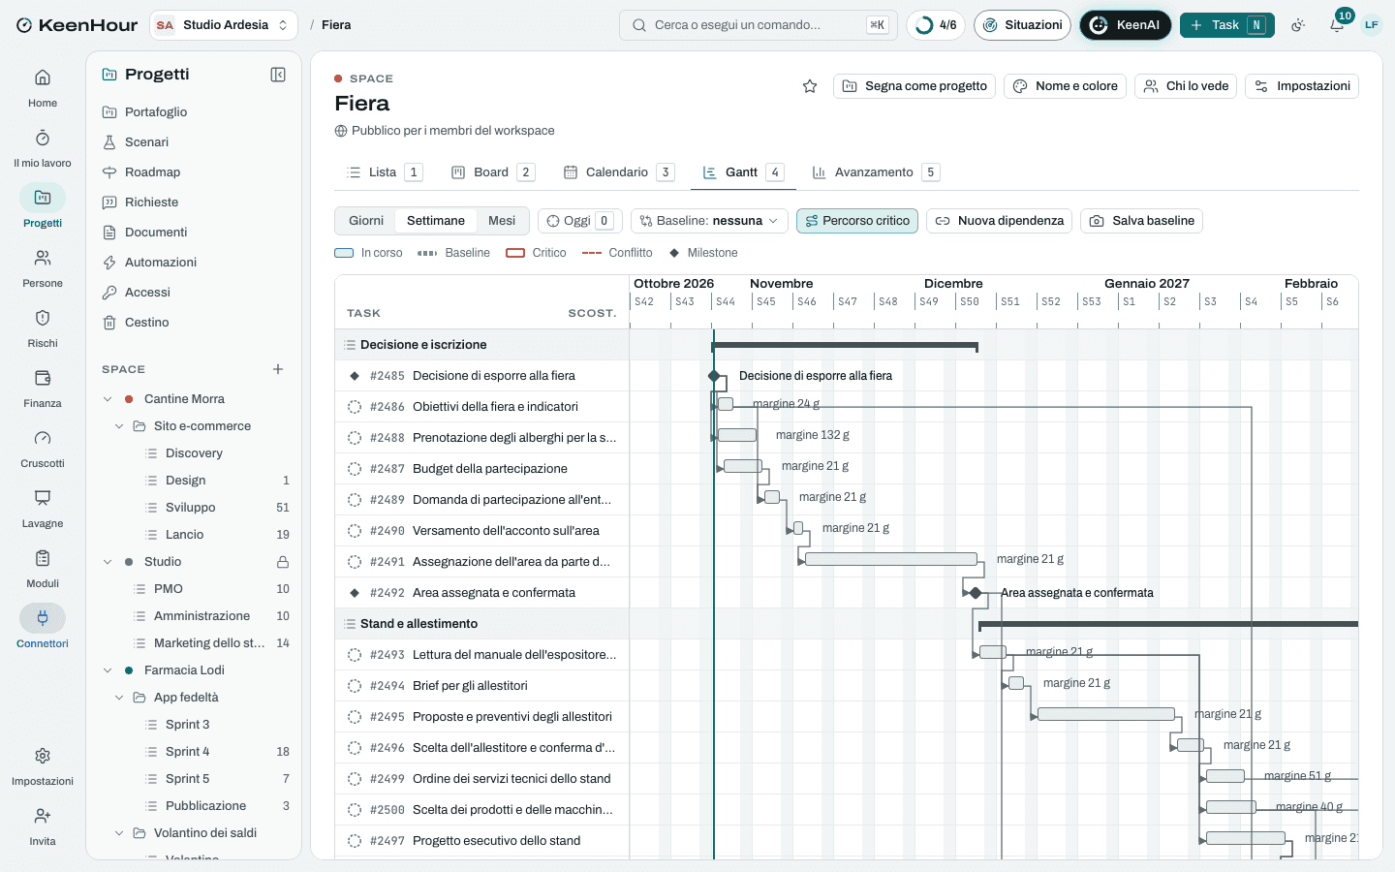This screenshot has width=1395, height=872.
Task: Open the Finanza wallet icon
Action: click(x=43, y=378)
